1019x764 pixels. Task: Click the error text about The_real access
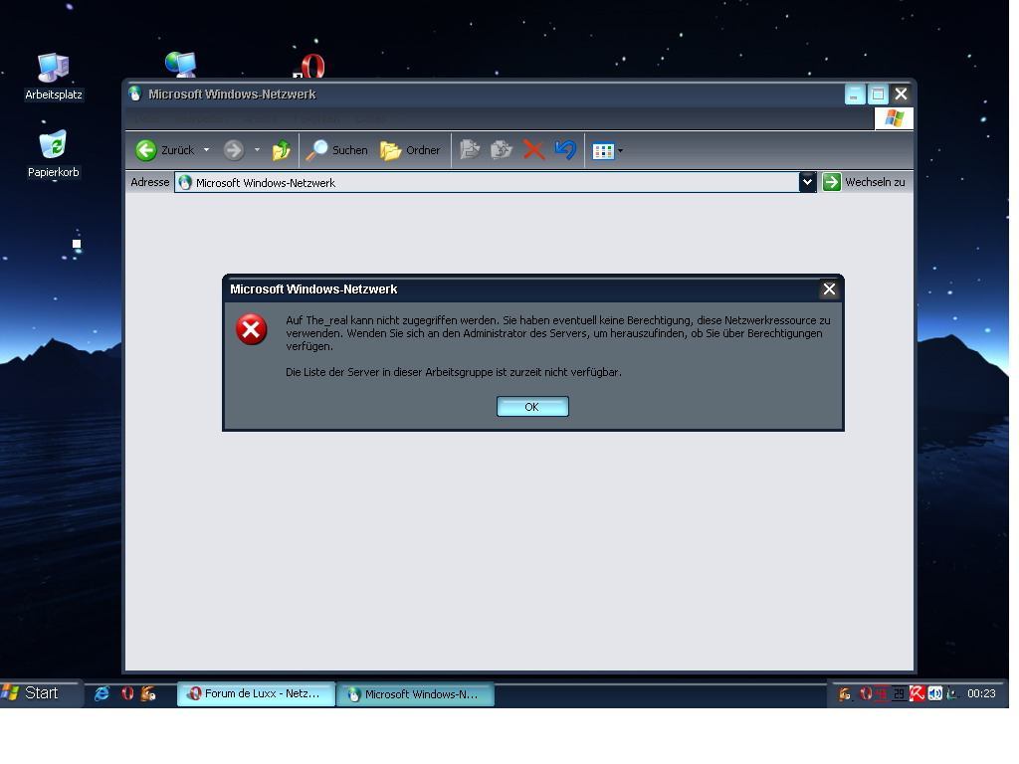(x=558, y=333)
